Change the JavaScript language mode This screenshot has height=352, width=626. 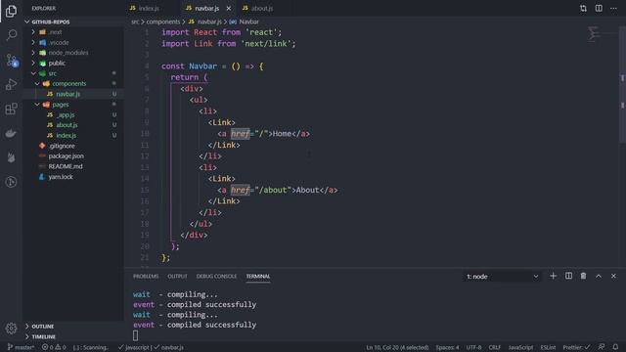click(520, 347)
